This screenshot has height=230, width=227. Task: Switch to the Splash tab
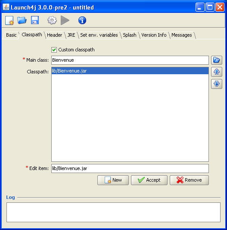130,35
